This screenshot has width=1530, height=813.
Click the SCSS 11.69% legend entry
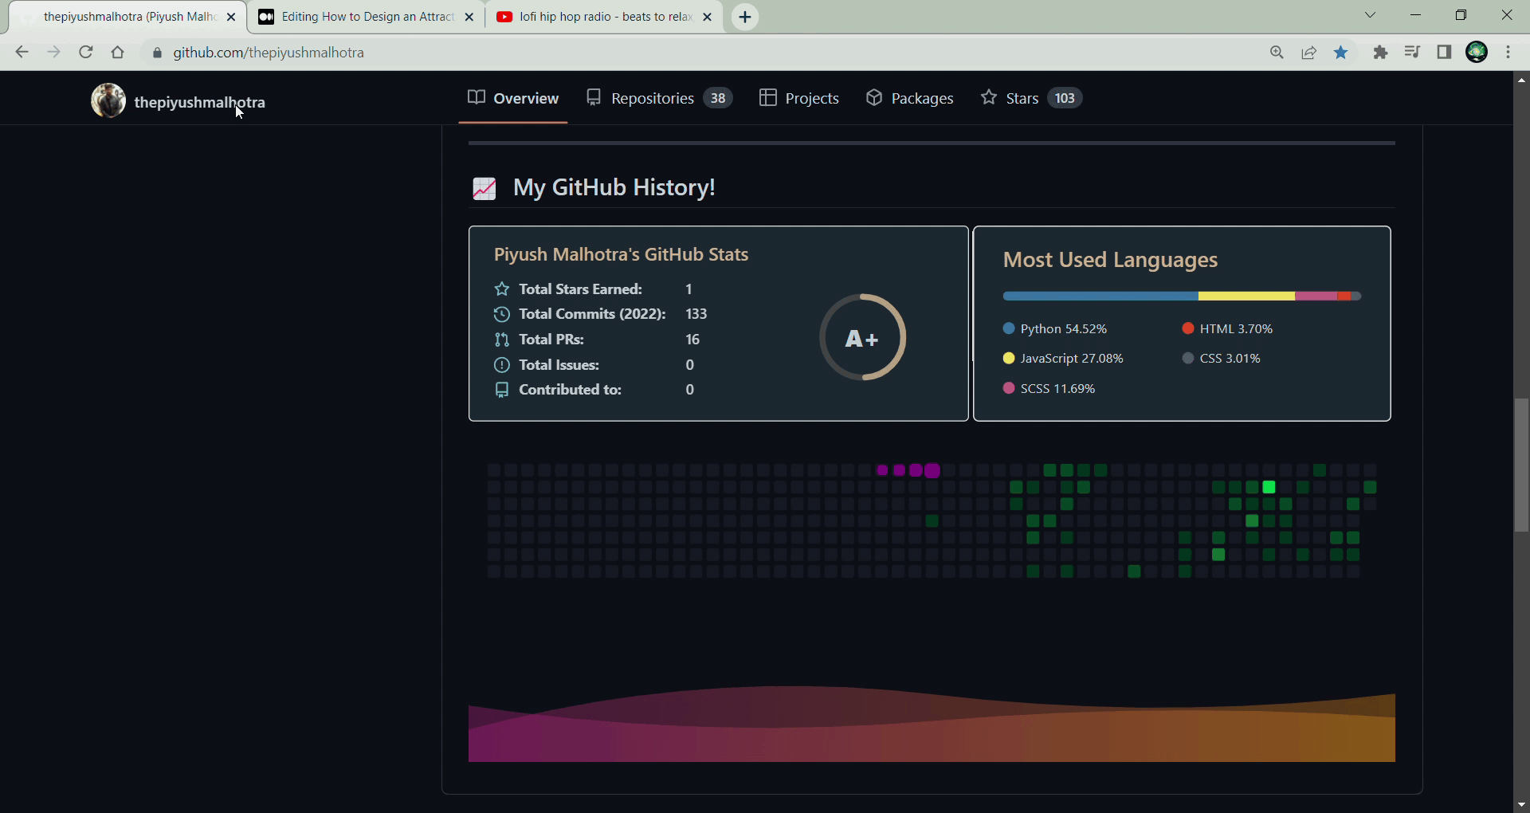(x=1049, y=389)
